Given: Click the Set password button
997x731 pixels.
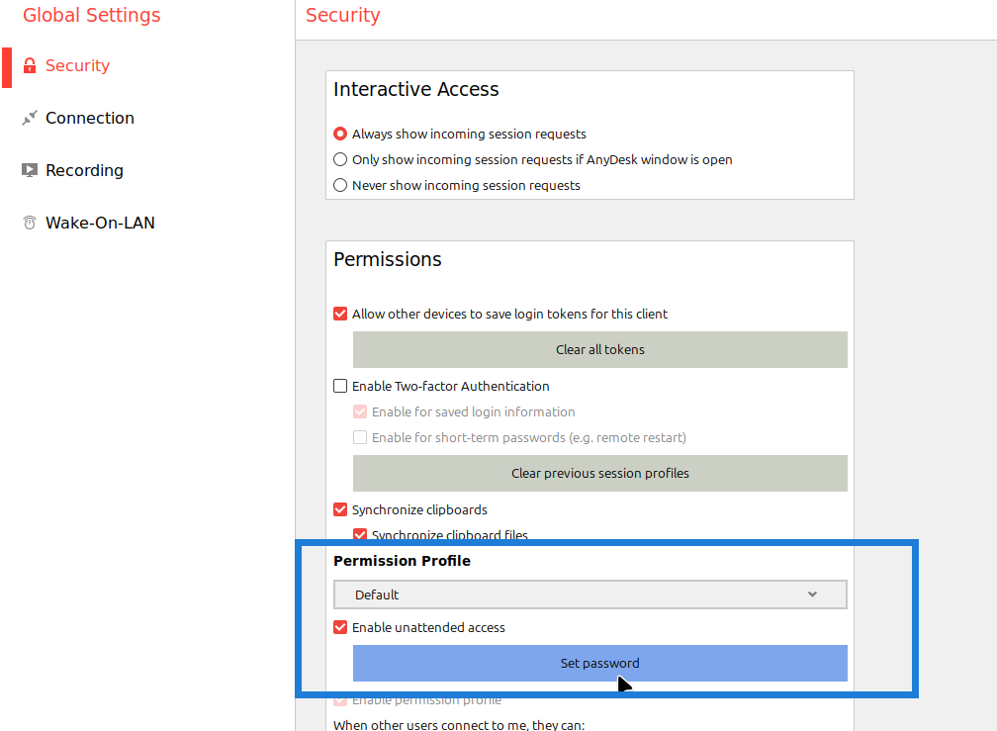Looking at the screenshot, I should [599, 664].
